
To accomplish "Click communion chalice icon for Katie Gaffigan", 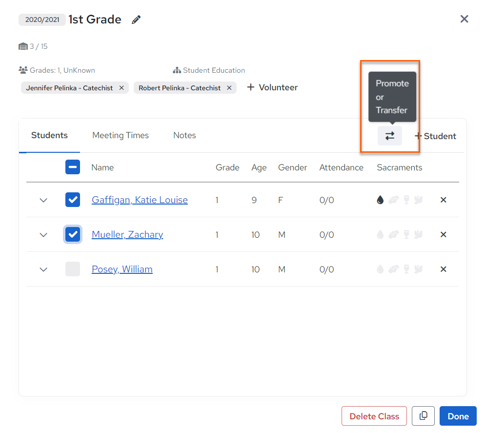I will click(x=406, y=200).
